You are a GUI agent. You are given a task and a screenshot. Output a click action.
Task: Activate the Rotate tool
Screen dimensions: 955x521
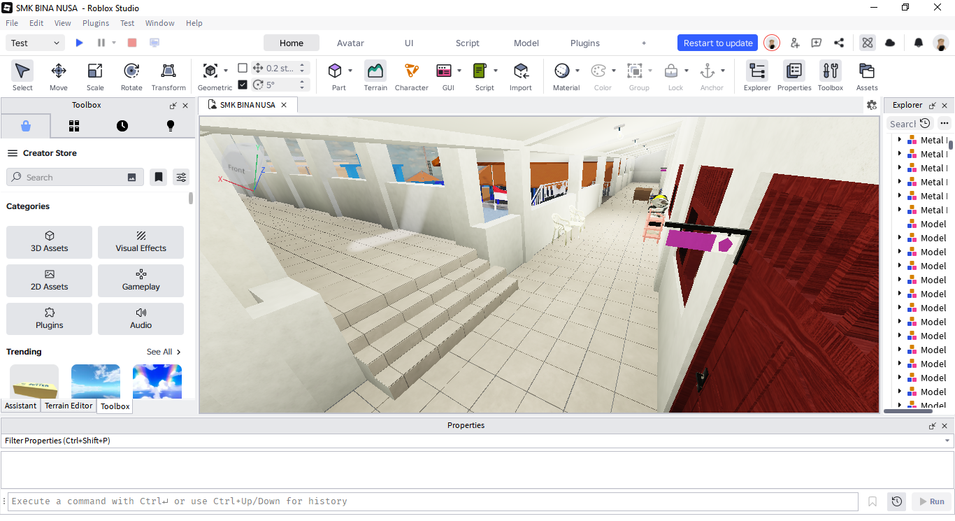131,76
